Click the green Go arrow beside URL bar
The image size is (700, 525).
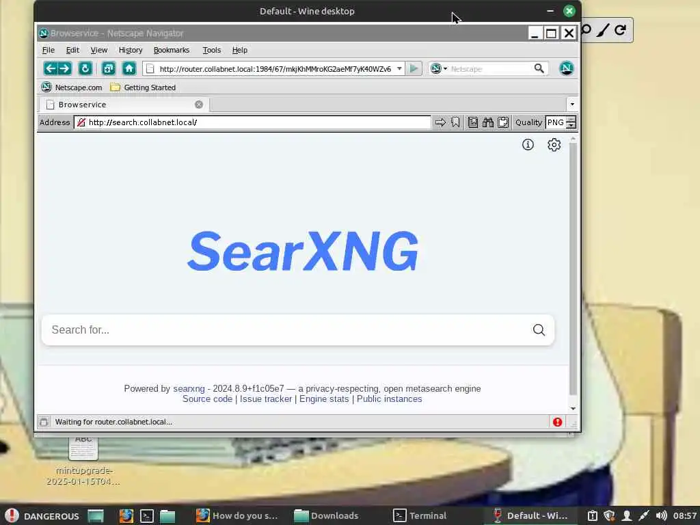[x=414, y=68]
